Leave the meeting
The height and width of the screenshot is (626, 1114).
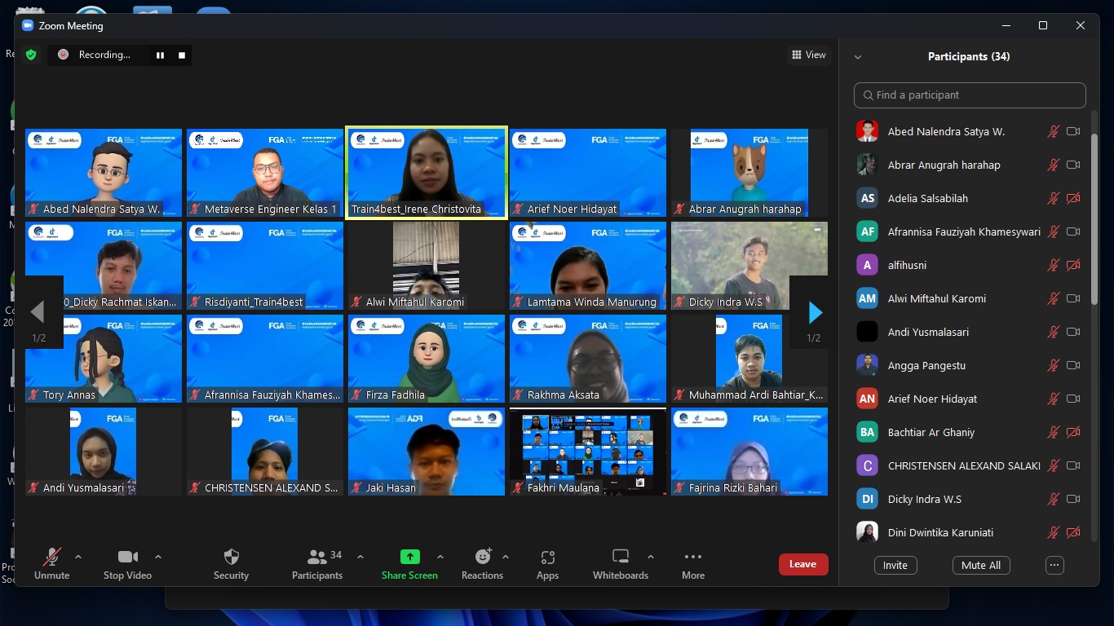[x=802, y=563]
